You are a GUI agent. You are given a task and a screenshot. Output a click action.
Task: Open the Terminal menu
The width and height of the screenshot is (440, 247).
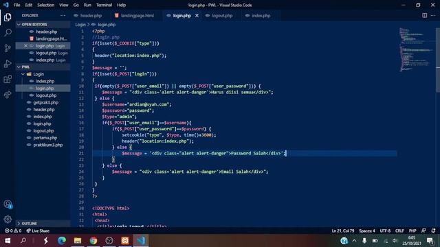click(x=104, y=5)
